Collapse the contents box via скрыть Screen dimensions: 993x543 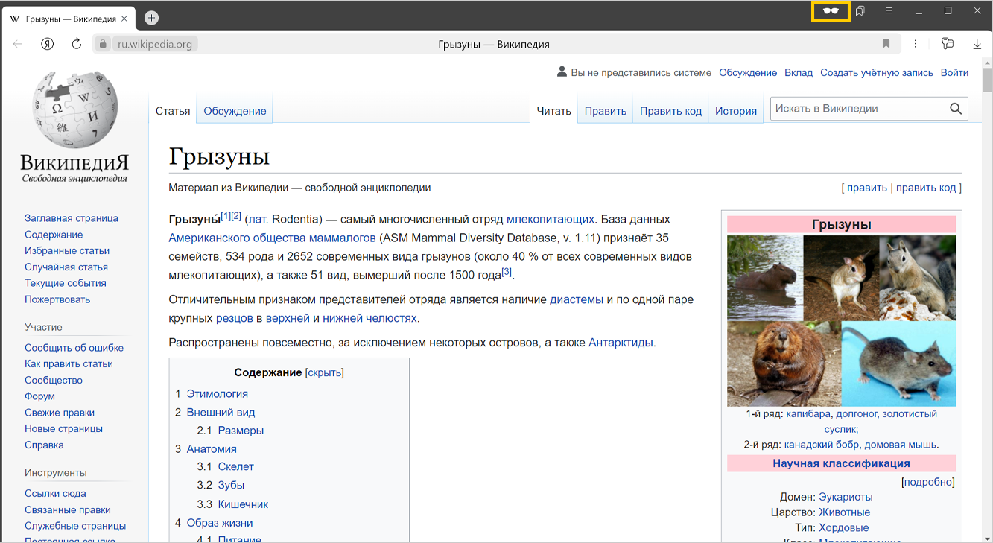tap(325, 372)
